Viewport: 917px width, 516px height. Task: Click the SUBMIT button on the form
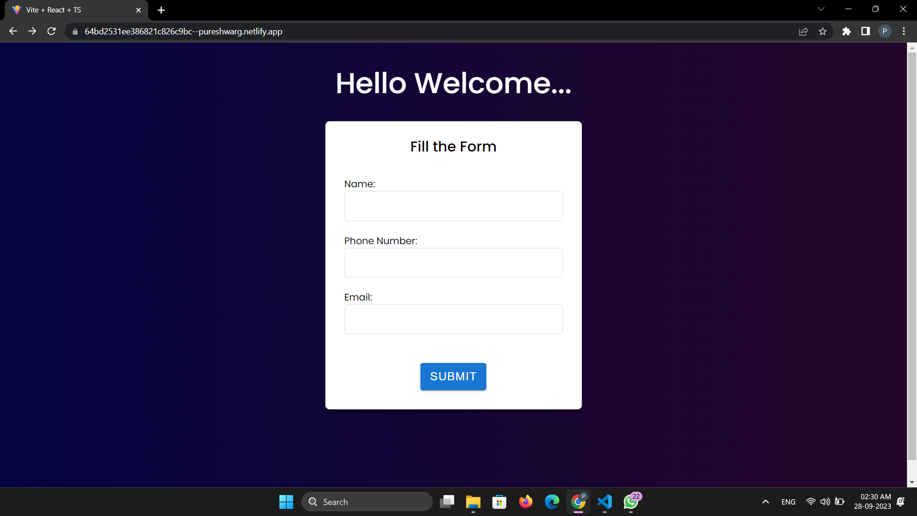pyautogui.click(x=453, y=376)
